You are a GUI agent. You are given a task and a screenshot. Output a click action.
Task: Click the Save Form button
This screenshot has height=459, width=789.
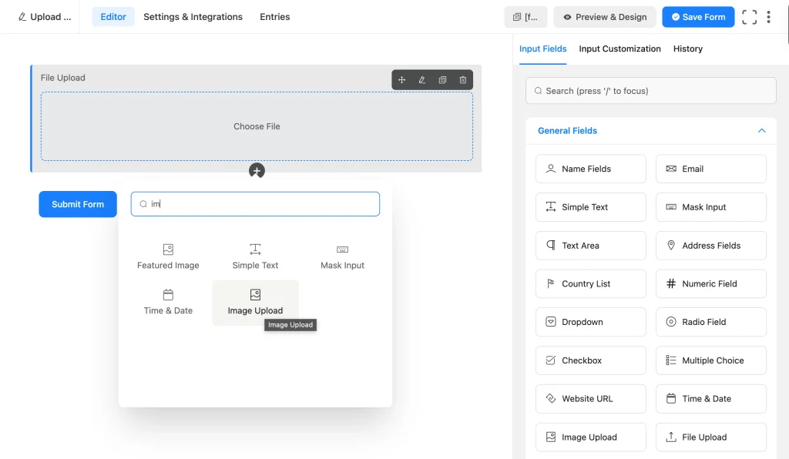tap(698, 17)
